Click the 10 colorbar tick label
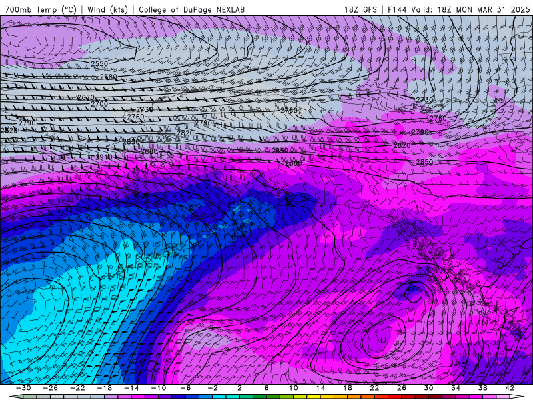The image size is (533, 400). click(293, 388)
